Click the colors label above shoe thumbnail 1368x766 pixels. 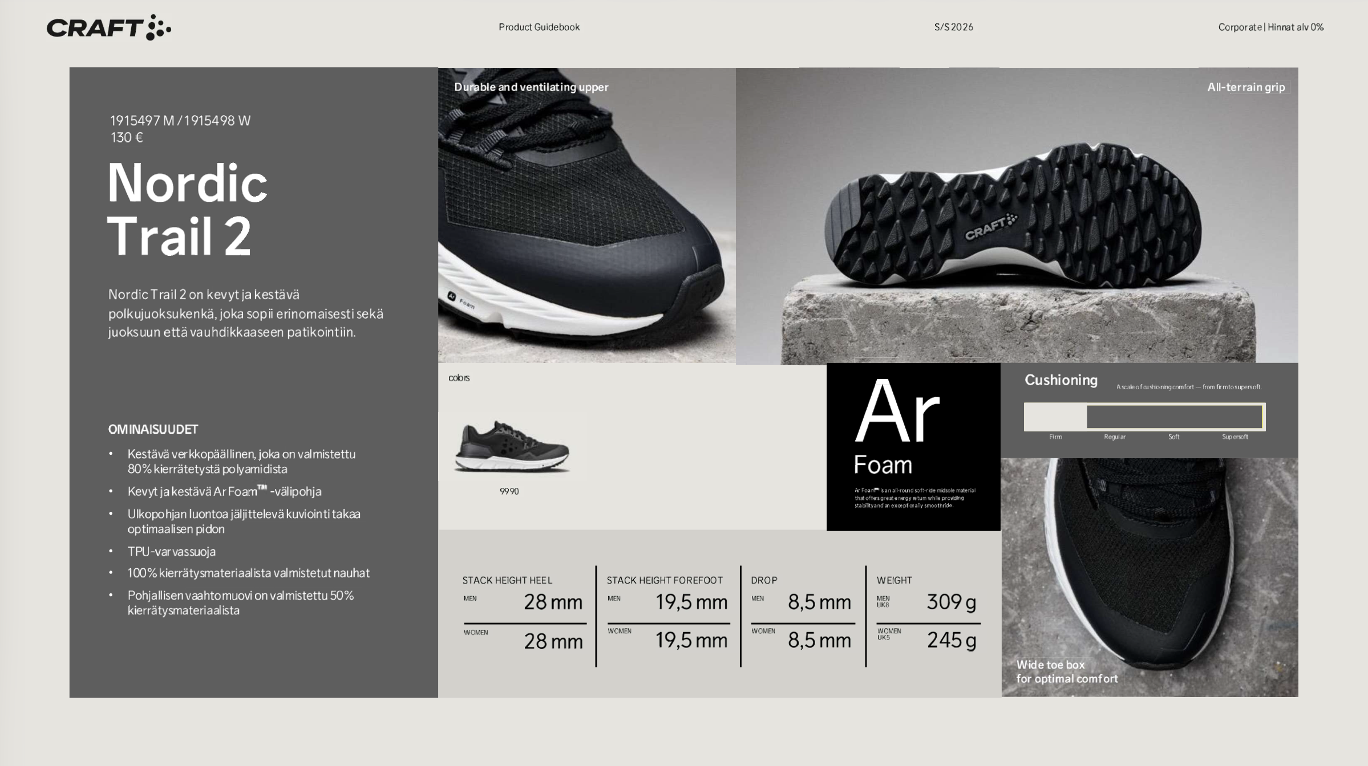click(459, 378)
